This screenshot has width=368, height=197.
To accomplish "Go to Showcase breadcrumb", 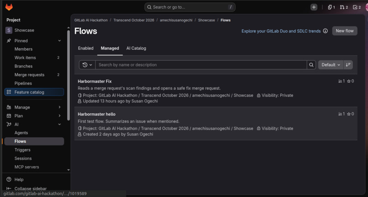I will [206, 20].
